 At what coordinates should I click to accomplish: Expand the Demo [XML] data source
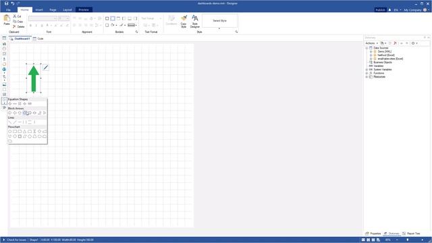point(371,51)
